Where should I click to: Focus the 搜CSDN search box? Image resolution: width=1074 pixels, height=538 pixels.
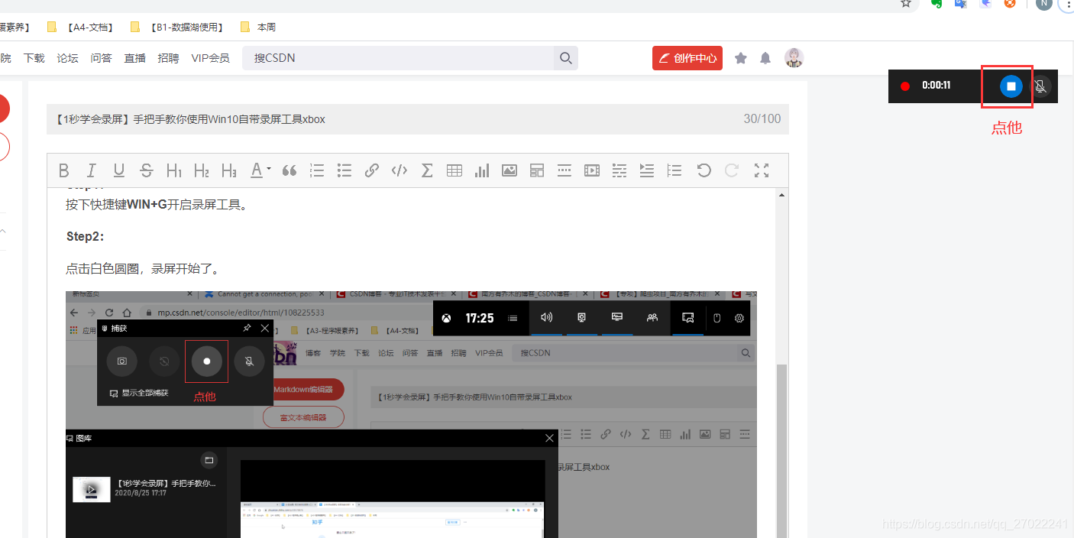[399, 58]
